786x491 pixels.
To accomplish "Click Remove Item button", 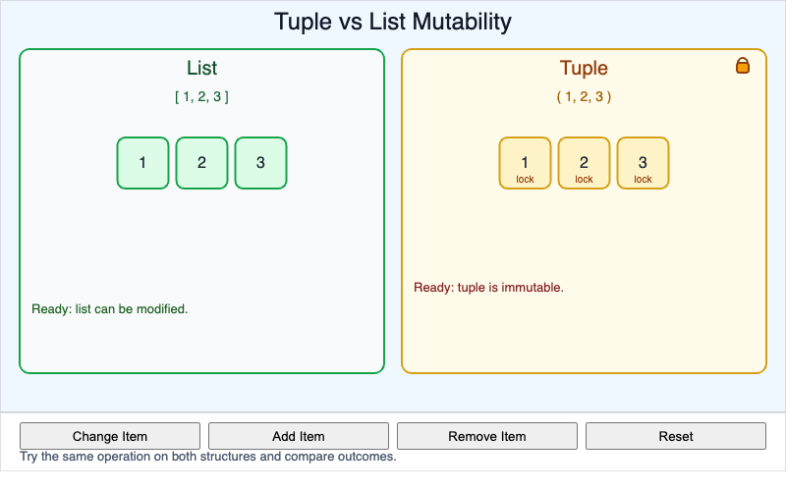I will [x=486, y=436].
